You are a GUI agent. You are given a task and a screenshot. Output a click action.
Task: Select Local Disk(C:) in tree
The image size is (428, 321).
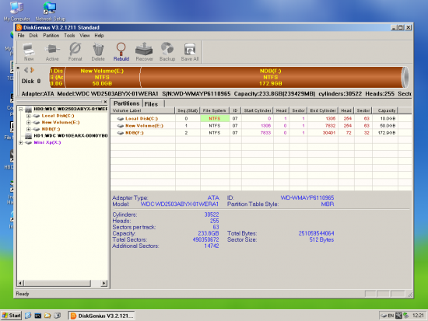[x=58, y=116]
